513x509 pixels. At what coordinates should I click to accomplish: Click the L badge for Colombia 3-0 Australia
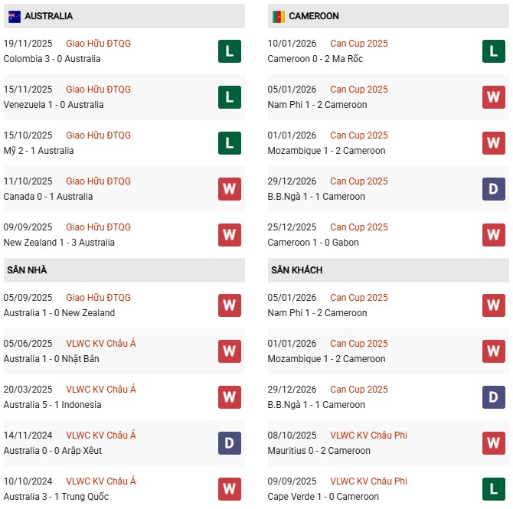point(229,51)
